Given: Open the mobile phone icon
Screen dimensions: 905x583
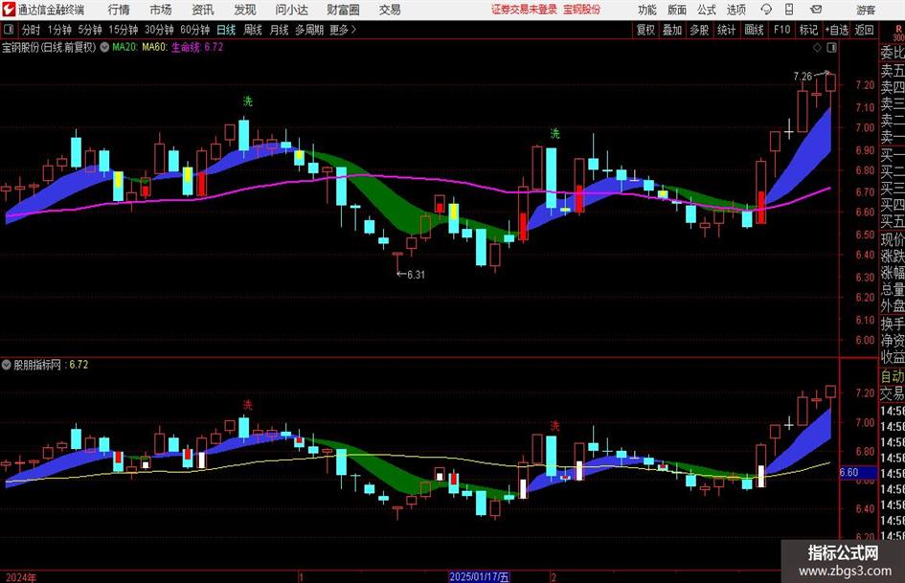Looking at the screenshot, I should [789, 10].
